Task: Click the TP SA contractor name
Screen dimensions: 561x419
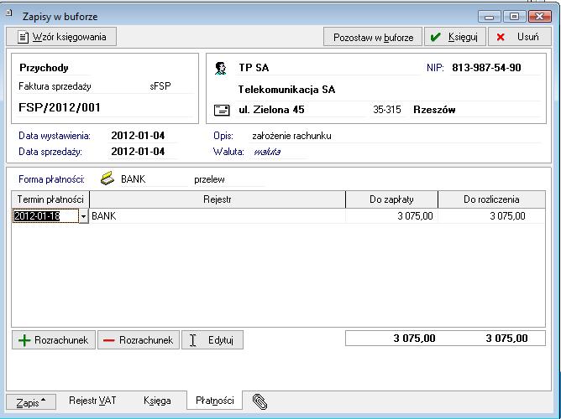Action: pos(254,68)
